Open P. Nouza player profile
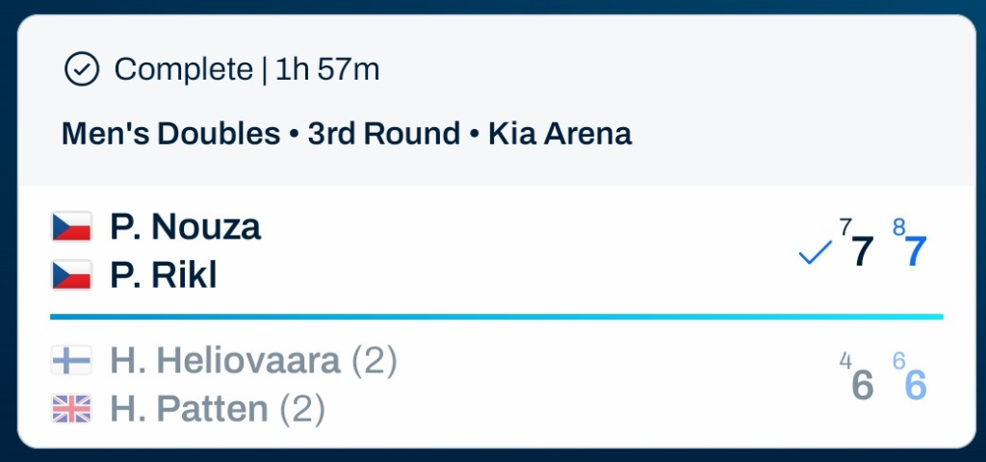Viewport: 986px width, 462px height. point(185,227)
